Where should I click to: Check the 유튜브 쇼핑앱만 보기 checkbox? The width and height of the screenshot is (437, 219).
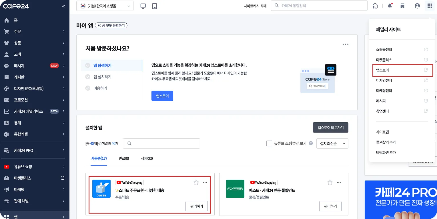coord(269,143)
